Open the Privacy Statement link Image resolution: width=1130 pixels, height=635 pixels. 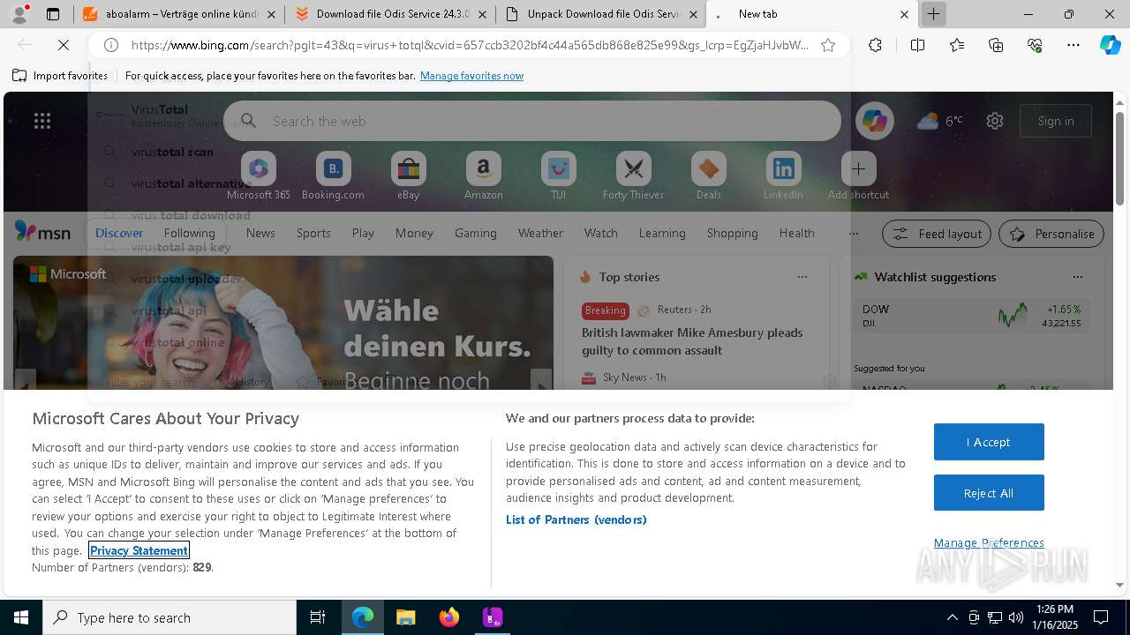(139, 550)
